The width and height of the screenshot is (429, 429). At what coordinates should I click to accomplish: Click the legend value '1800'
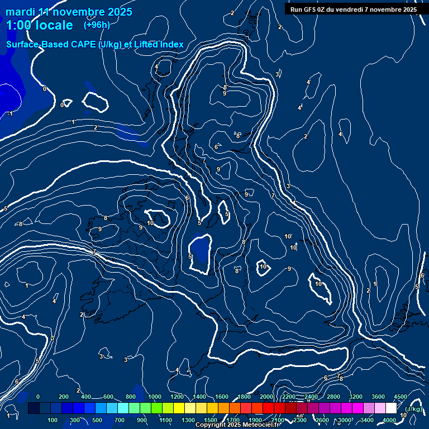244,397
